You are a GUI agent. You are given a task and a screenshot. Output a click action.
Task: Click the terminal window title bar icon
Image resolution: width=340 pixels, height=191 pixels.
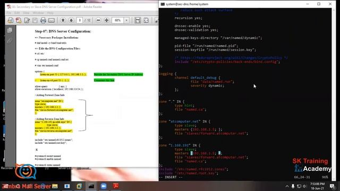[x=163, y=4]
